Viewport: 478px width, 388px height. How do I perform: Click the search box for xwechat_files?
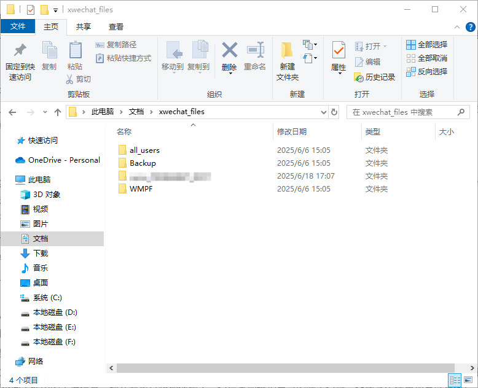coord(408,112)
